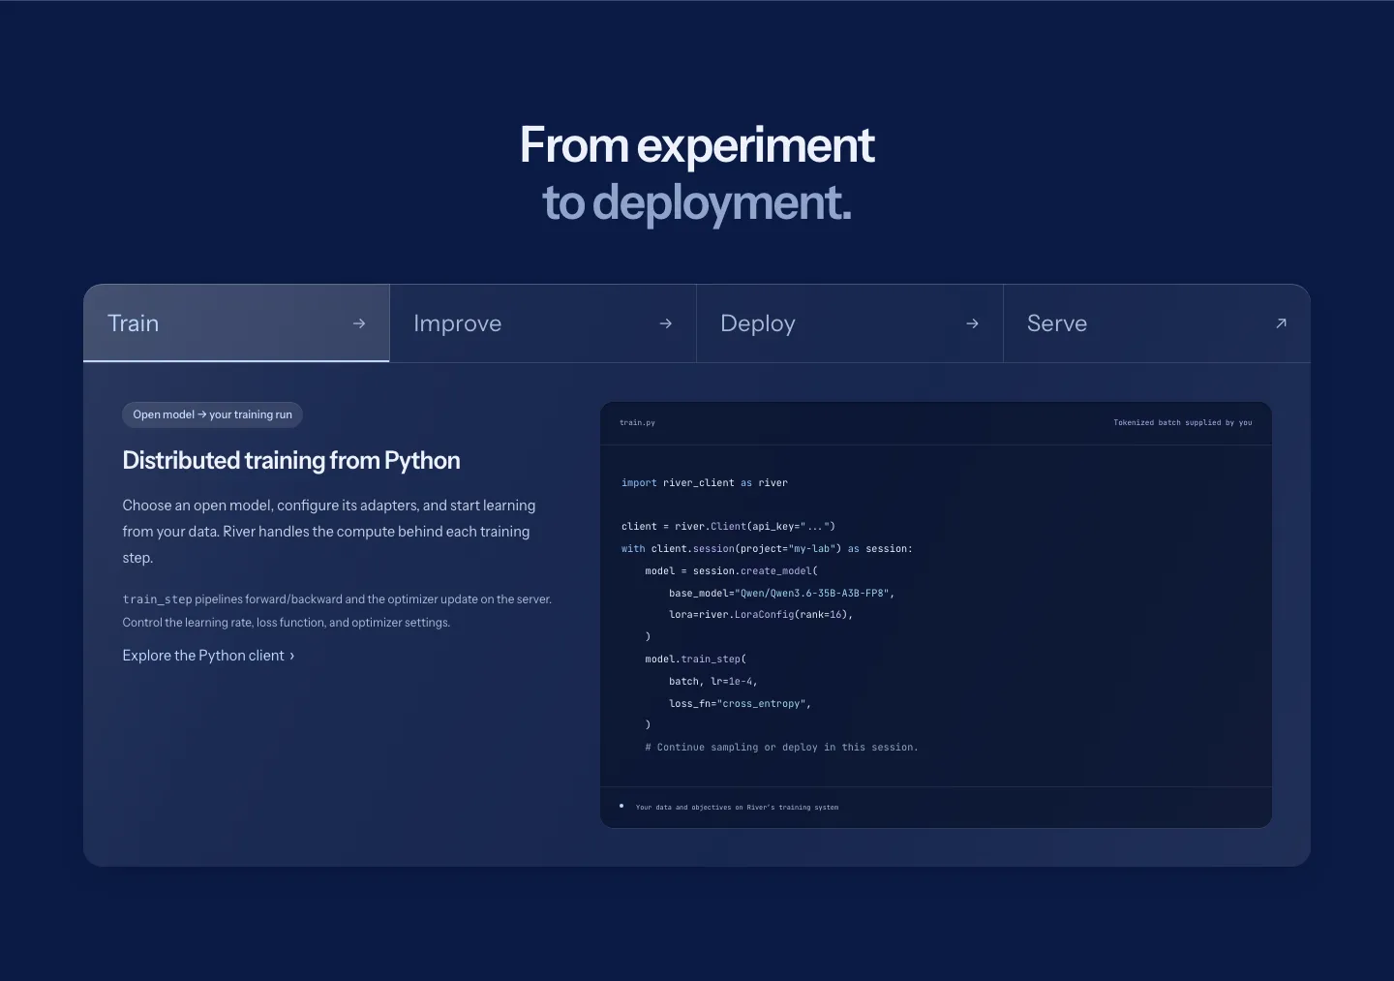This screenshot has width=1394, height=981.
Task: Click the Open model → your training run badge
Action: [x=212, y=414]
